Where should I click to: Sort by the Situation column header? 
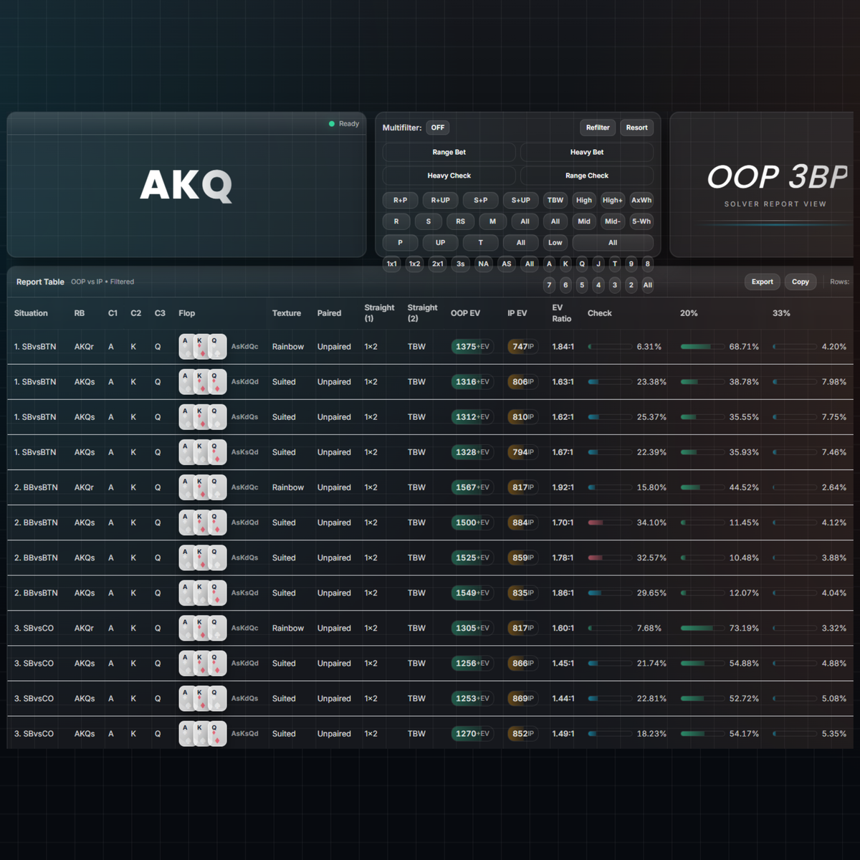coord(31,313)
